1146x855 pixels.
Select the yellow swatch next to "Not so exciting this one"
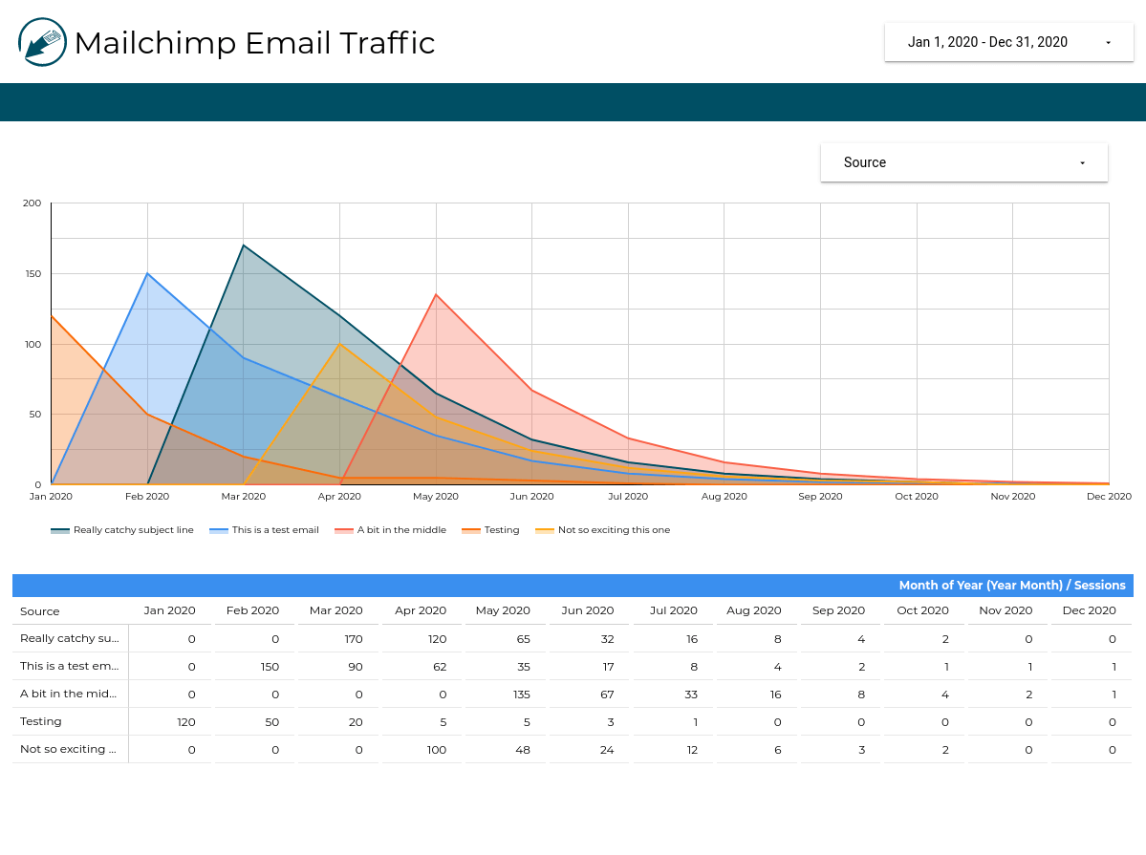pos(544,529)
